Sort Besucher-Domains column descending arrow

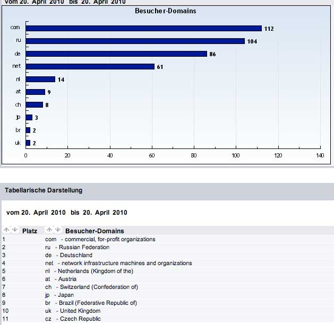point(57,230)
